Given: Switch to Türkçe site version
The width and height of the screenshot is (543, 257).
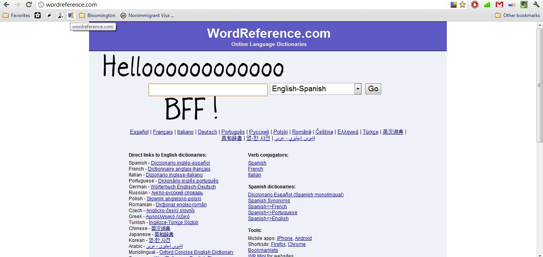Looking at the screenshot, I should pos(370,132).
